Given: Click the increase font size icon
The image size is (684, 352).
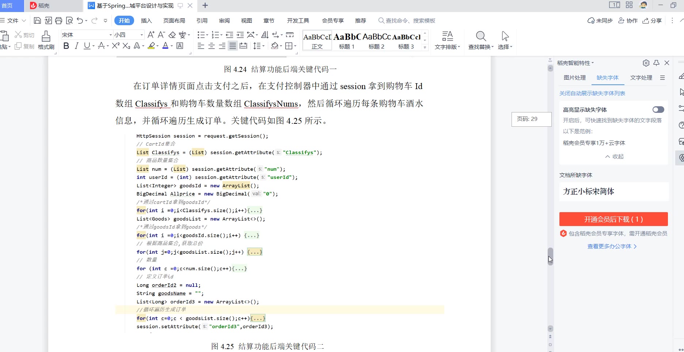Looking at the screenshot, I should point(151,35).
